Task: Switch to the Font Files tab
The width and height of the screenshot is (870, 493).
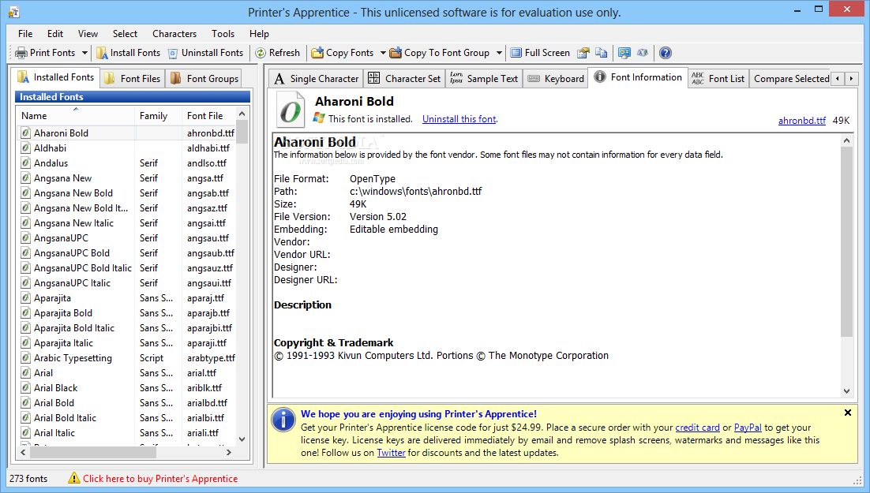Action: tap(133, 79)
